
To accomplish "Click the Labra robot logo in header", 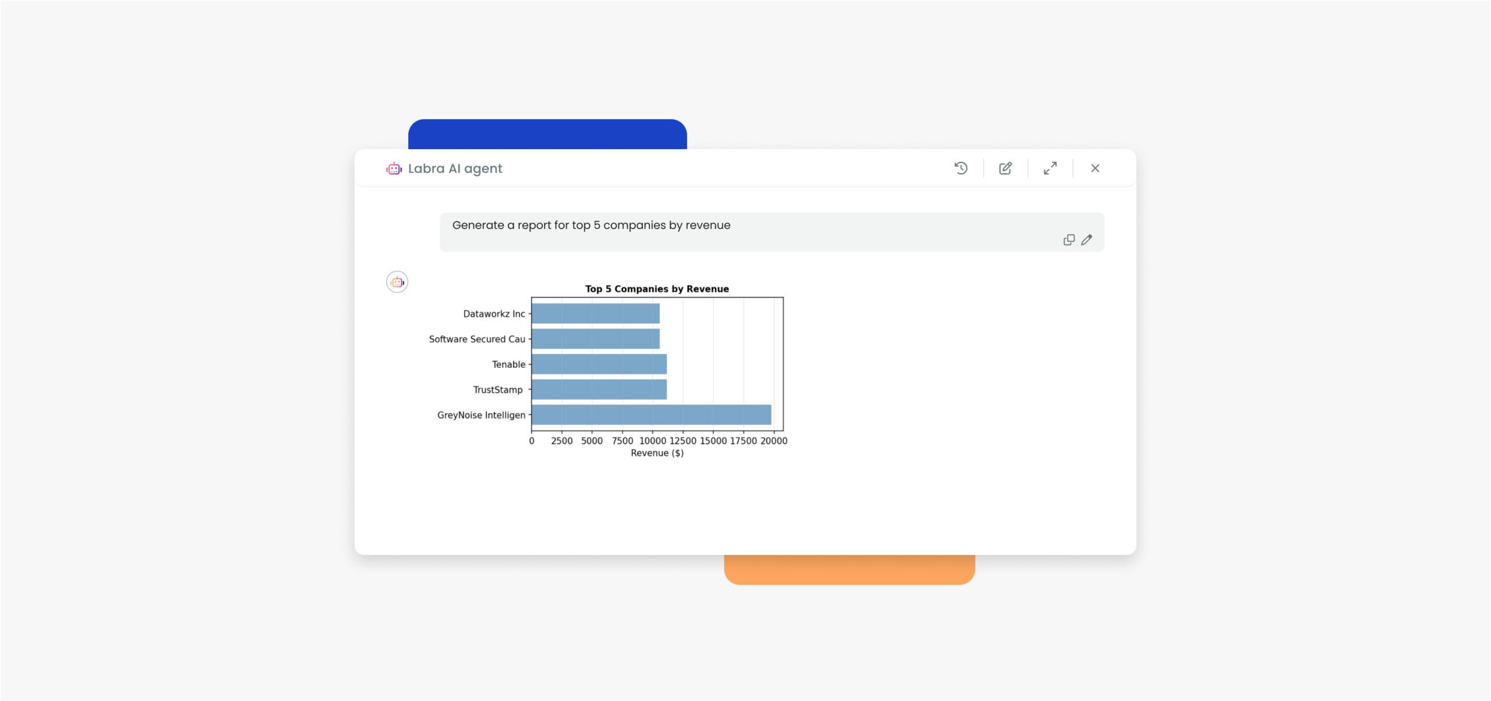I will [394, 169].
